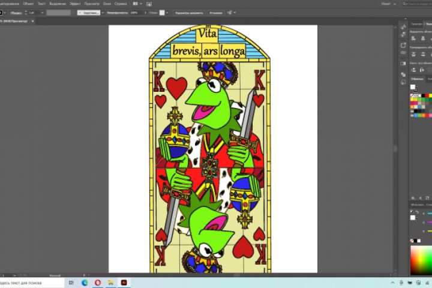The image size is (432, 288).
Task: Open Microsoft Edge from the taskbar
Action: click(85, 283)
